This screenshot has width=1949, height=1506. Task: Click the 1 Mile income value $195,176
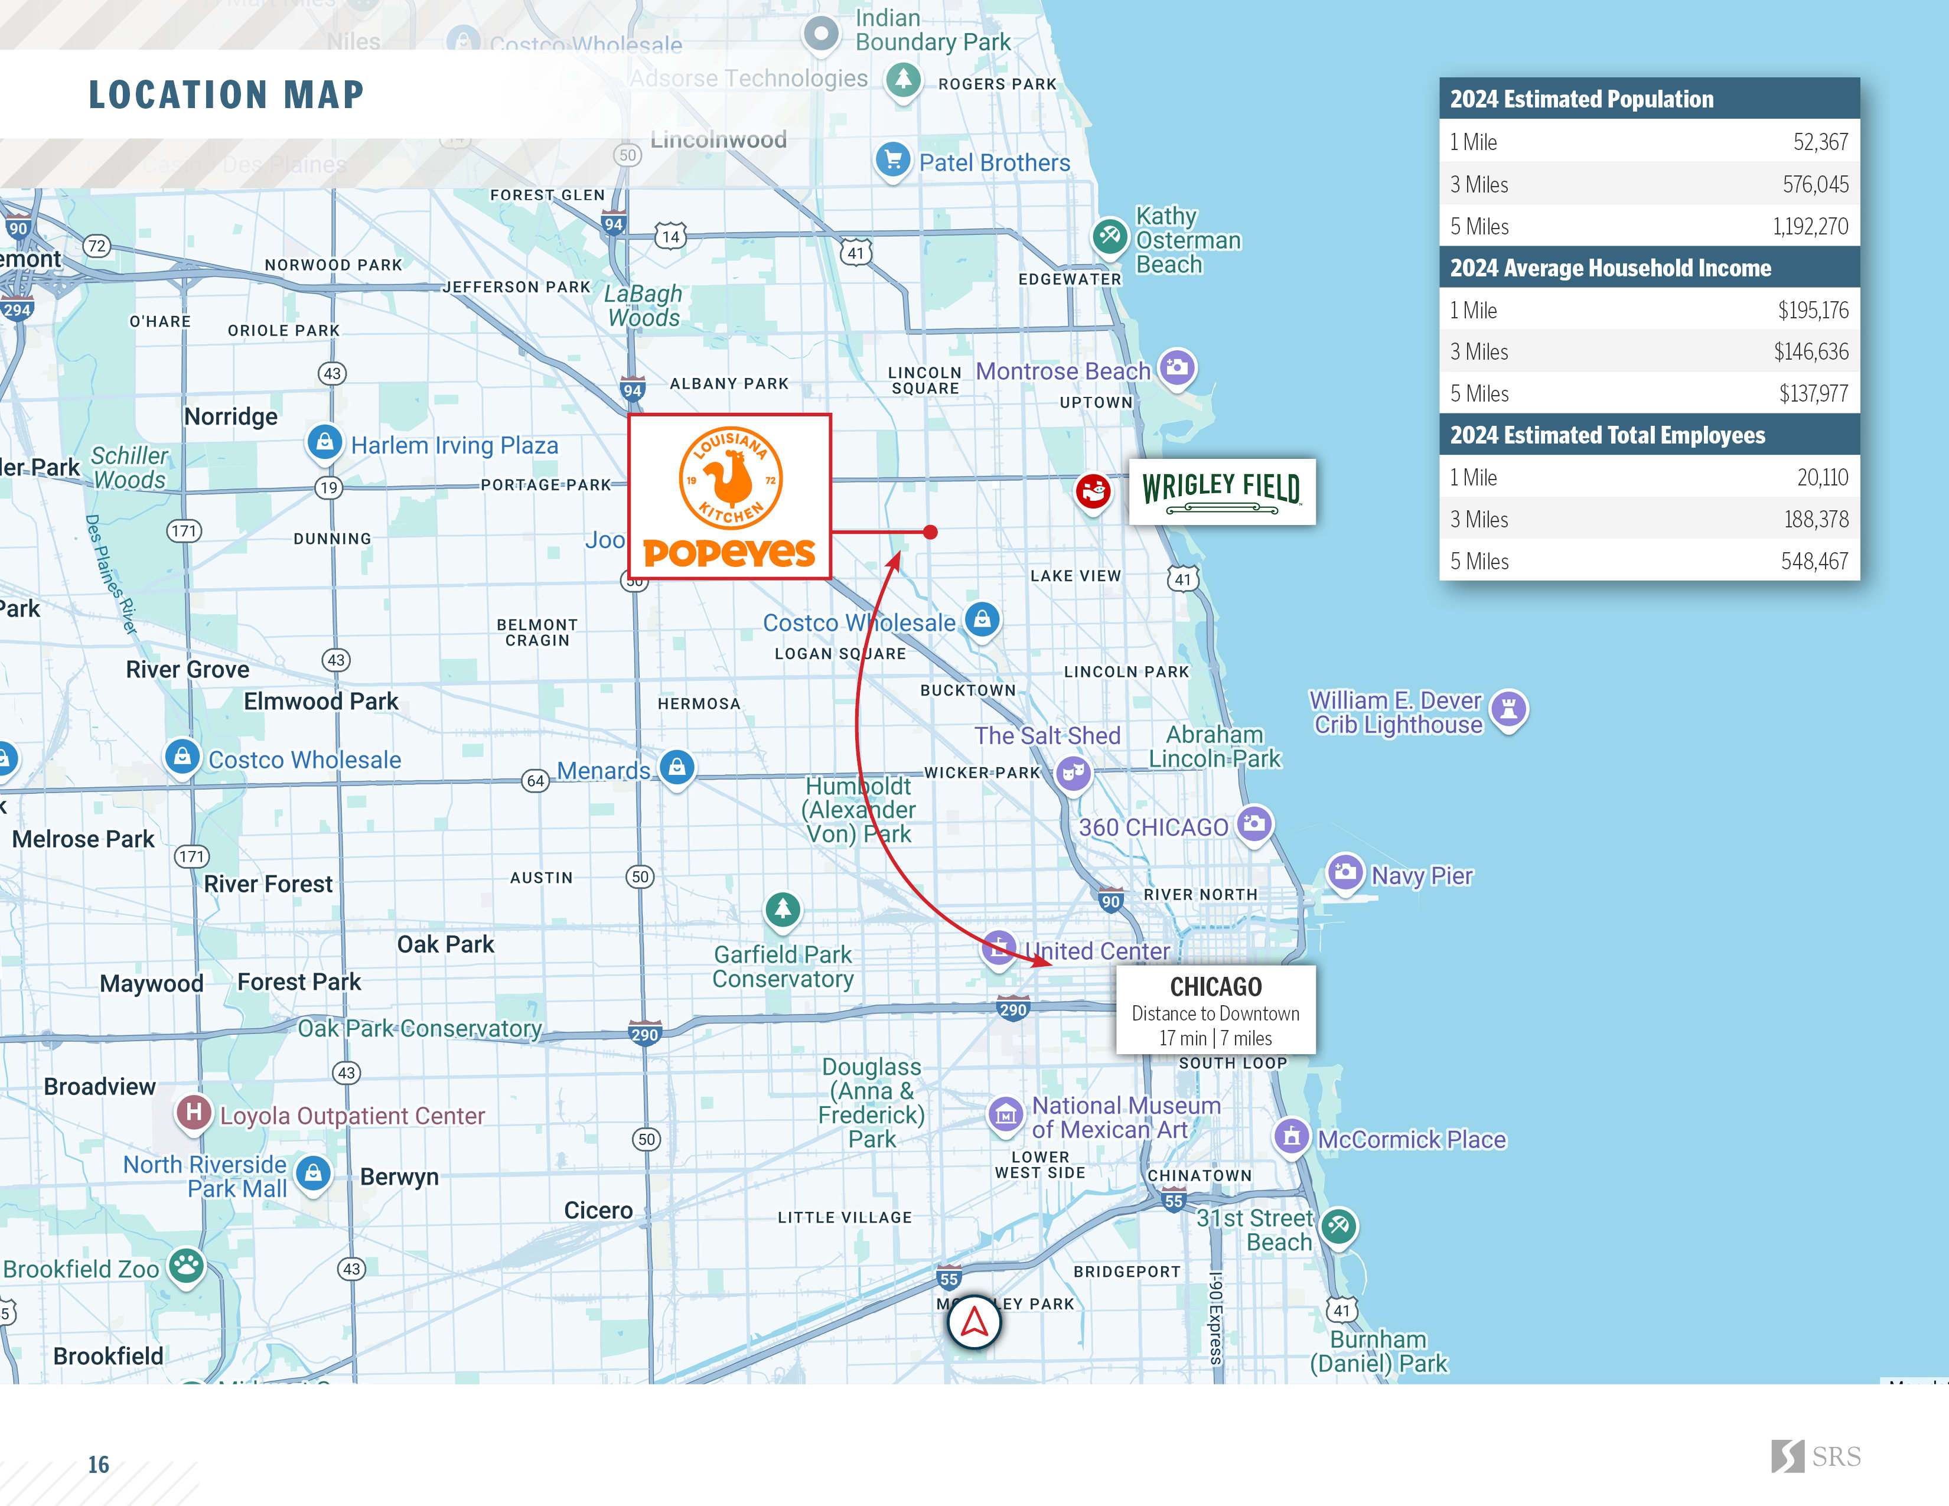click(x=1813, y=311)
